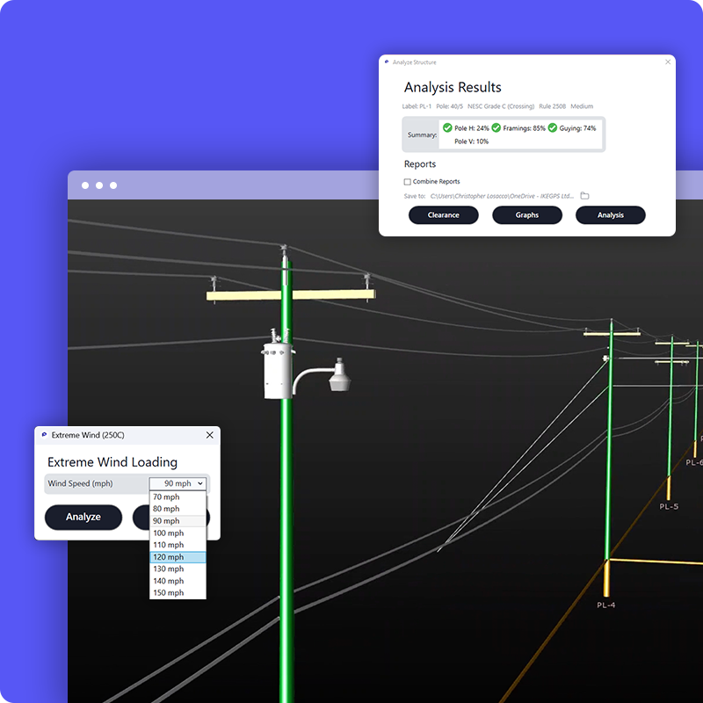Click the green check next to Framings
This screenshot has height=703, width=703.
pos(496,128)
